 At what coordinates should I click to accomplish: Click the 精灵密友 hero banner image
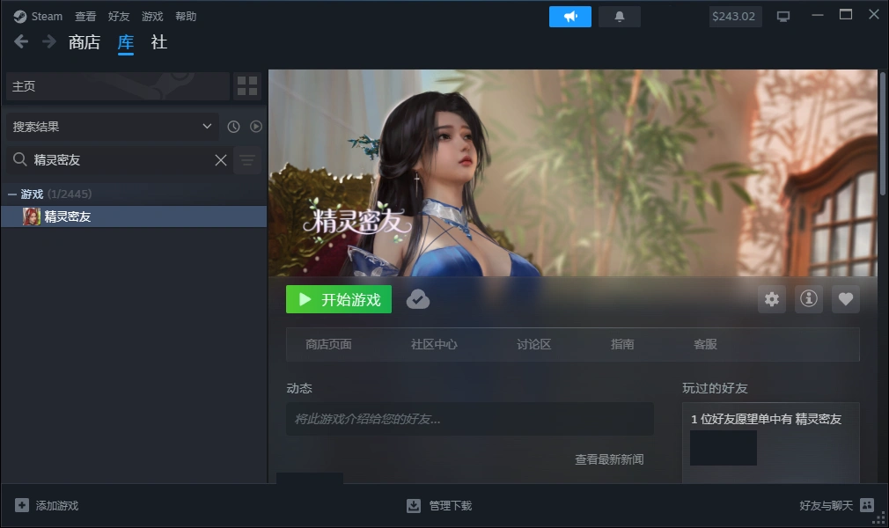573,173
